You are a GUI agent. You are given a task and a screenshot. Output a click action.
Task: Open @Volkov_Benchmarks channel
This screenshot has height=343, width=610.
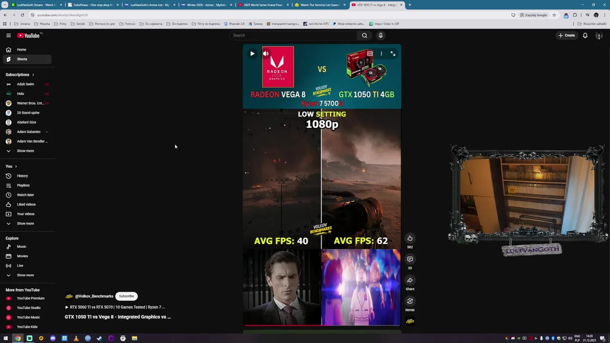coord(94,296)
